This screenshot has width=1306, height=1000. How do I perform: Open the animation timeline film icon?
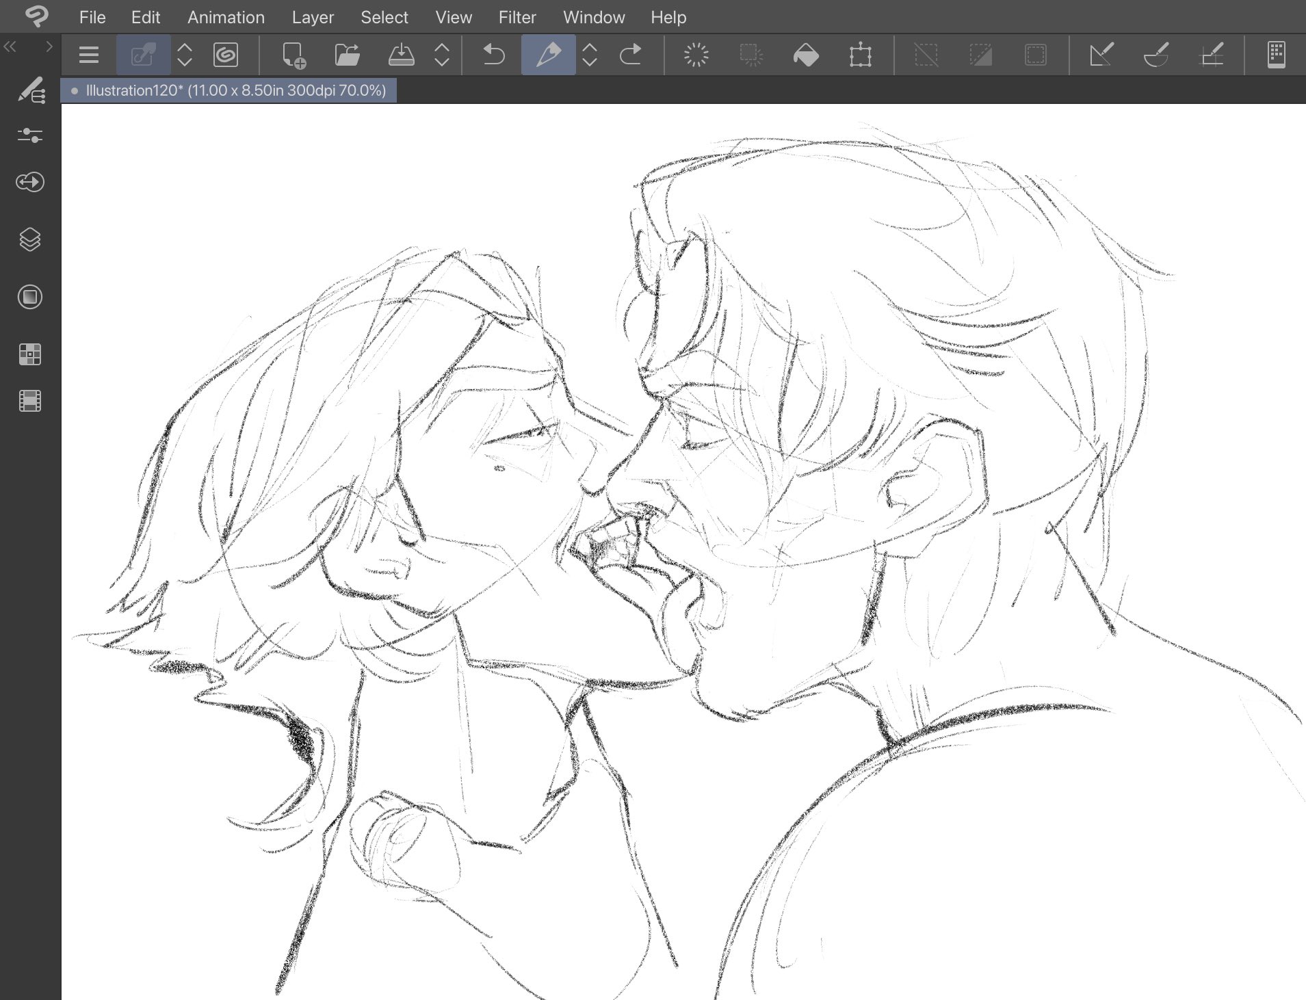pyautogui.click(x=30, y=401)
